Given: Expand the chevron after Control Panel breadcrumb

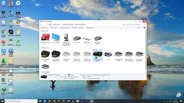Looking at the screenshot, I should [61, 25].
